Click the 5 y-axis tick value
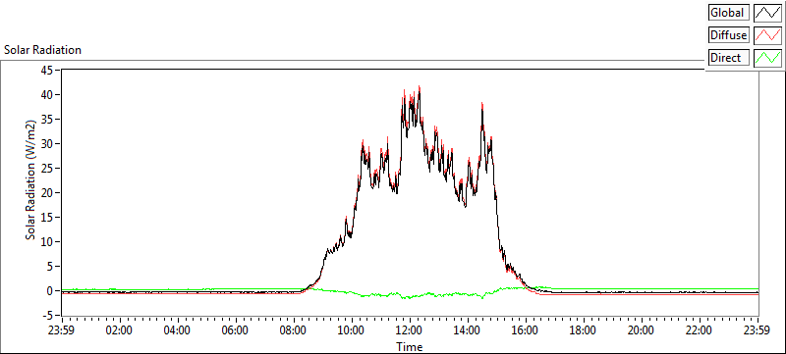The image size is (786, 354). (x=50, y=266)
